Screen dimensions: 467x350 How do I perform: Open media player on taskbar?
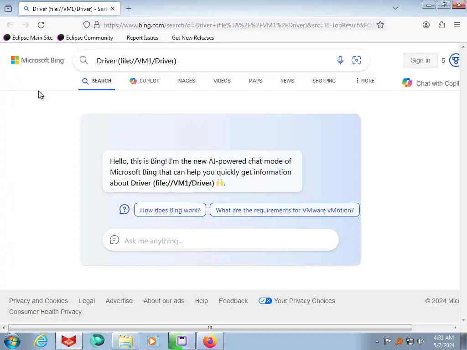pyautogui.click(x=153, y=341)
